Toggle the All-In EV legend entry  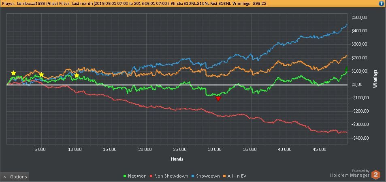235,176
